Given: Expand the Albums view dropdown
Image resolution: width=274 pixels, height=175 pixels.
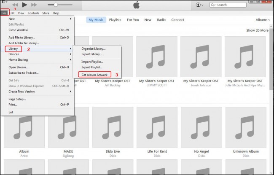Looking at the screenshot, I should coord(263,20).
